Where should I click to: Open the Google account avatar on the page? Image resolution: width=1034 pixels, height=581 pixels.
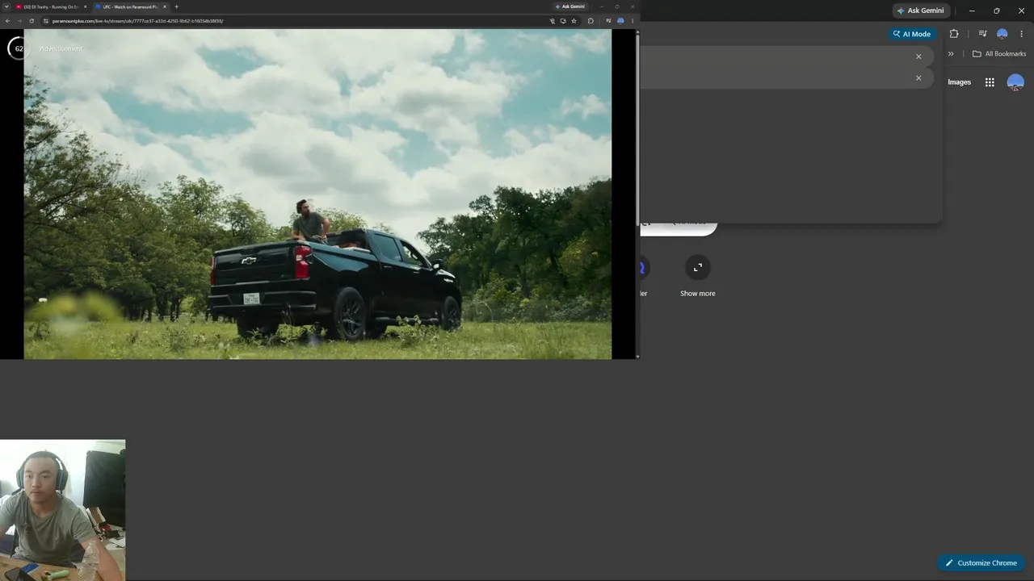click(1015, 82)
